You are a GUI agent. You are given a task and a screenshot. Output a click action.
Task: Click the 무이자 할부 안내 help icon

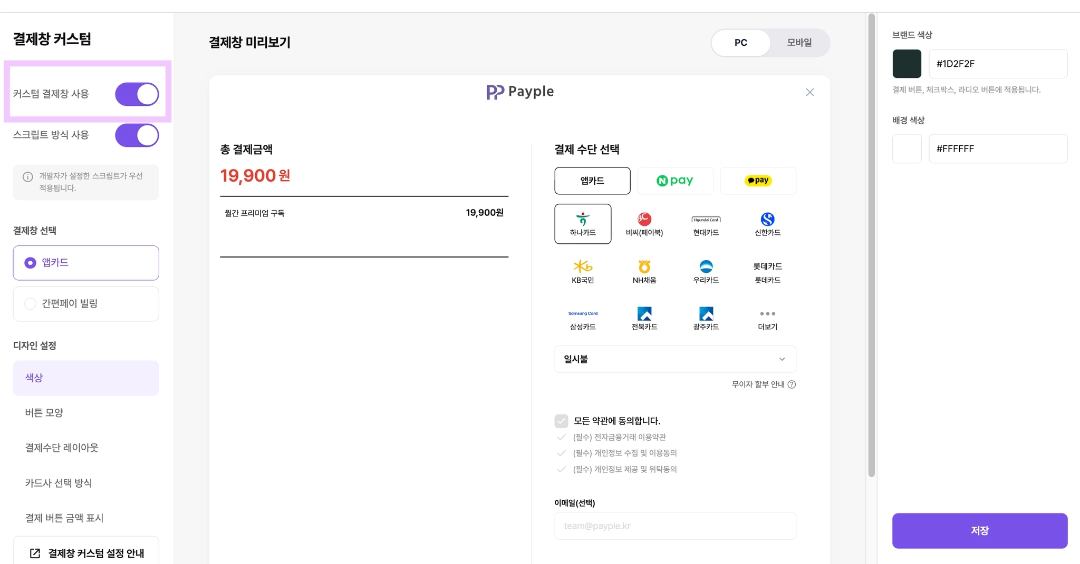pyautogui.click(x=792, y=384)
